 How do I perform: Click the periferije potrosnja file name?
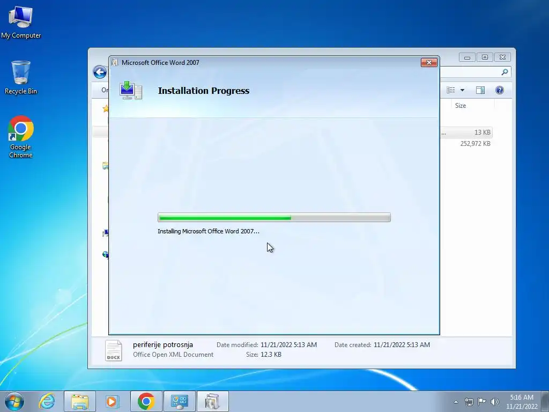tap(163, 345)
